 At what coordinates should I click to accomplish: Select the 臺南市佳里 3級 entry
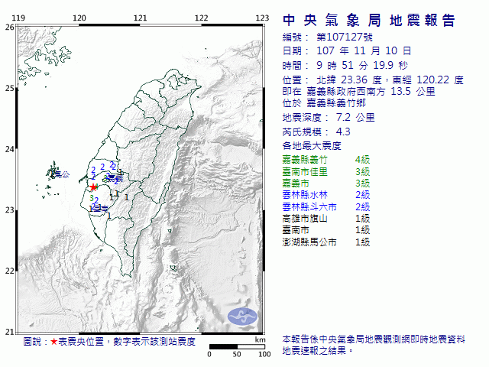(x=326, y=171)
